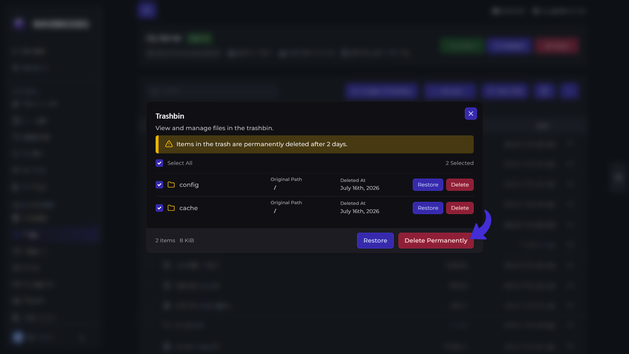Click the 2 items 8 KiB summary

175,241
